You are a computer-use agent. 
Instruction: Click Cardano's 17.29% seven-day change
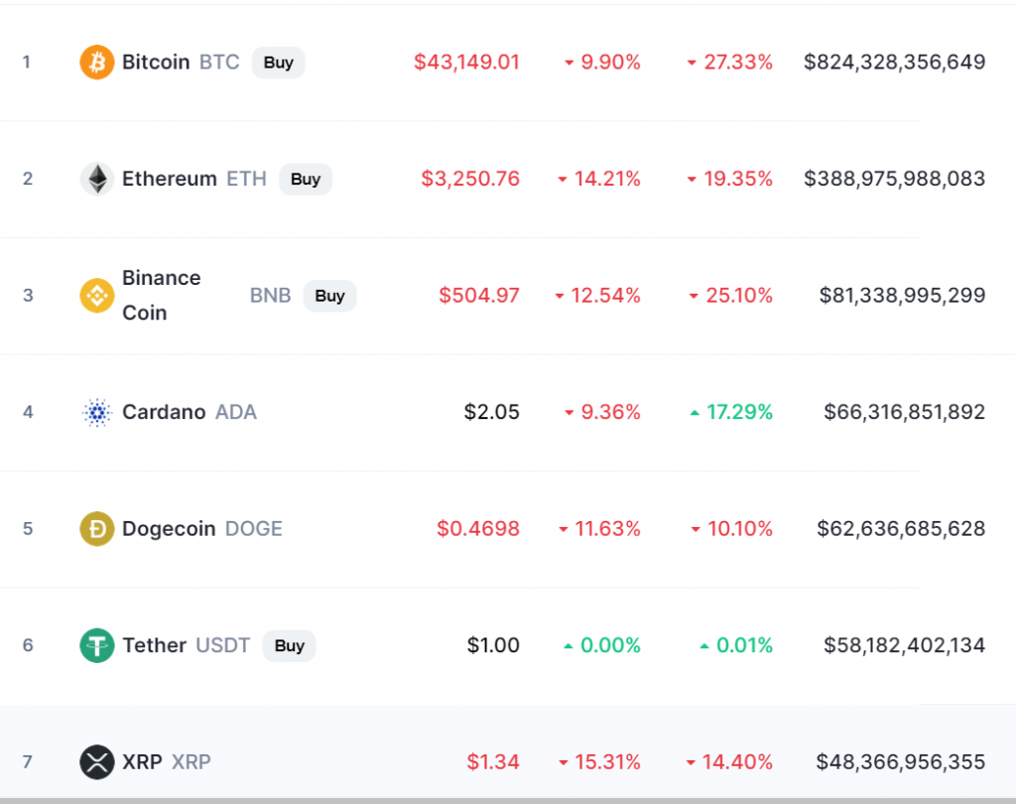coord(738,412)
